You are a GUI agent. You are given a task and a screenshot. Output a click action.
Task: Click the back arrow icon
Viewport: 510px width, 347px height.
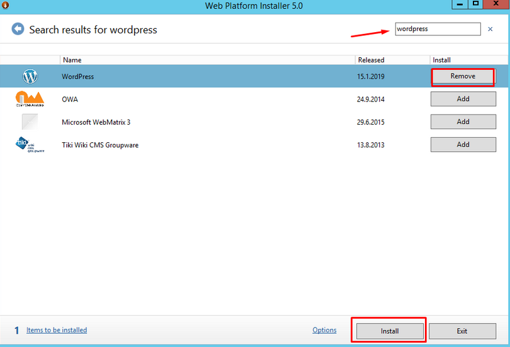(18, 29)
